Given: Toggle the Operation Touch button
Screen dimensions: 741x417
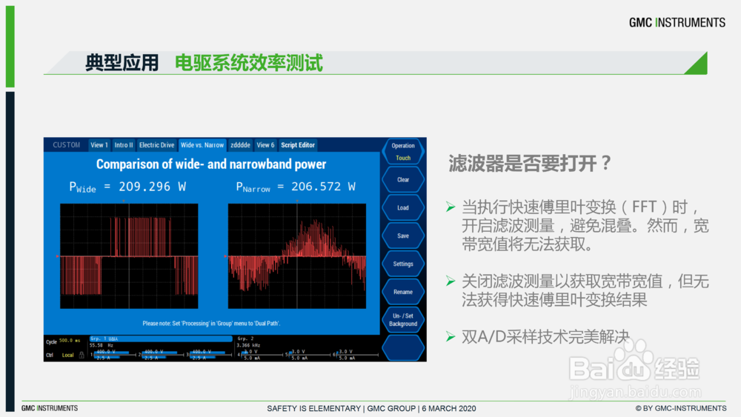Looking at the screenshot, I should click(403, 152).
